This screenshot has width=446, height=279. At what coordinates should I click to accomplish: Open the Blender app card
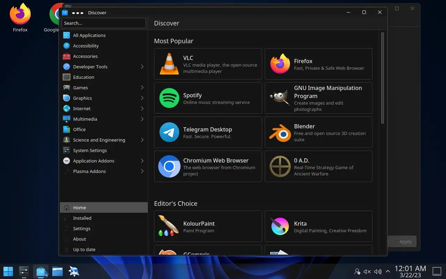[x=318, y=132]
